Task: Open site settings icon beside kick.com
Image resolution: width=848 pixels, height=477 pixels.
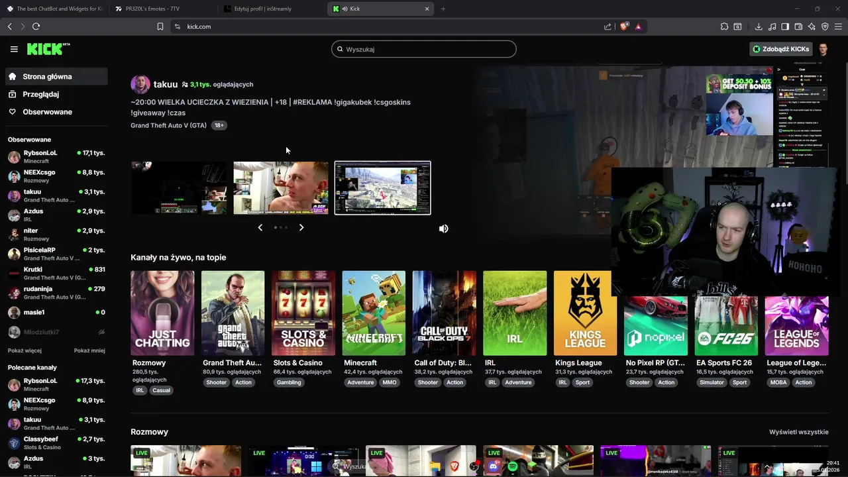Action: 177,26
